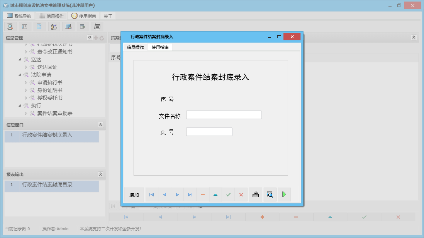Click the red X cancel icon in dialog
The width and height of the screenshot is (424, 238).
click(x=241, y=194)
